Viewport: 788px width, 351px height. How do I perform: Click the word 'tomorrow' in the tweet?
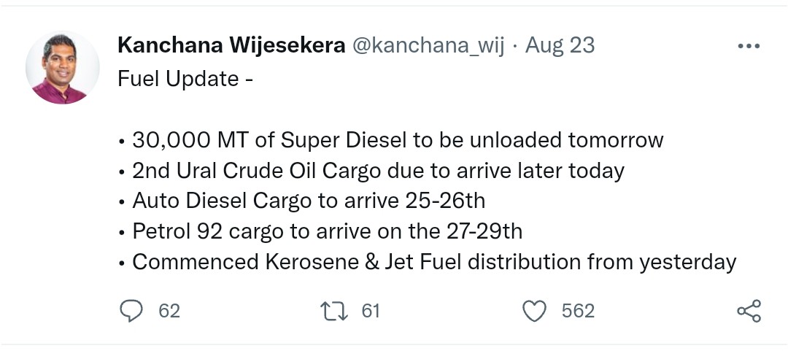coord(616,140)
